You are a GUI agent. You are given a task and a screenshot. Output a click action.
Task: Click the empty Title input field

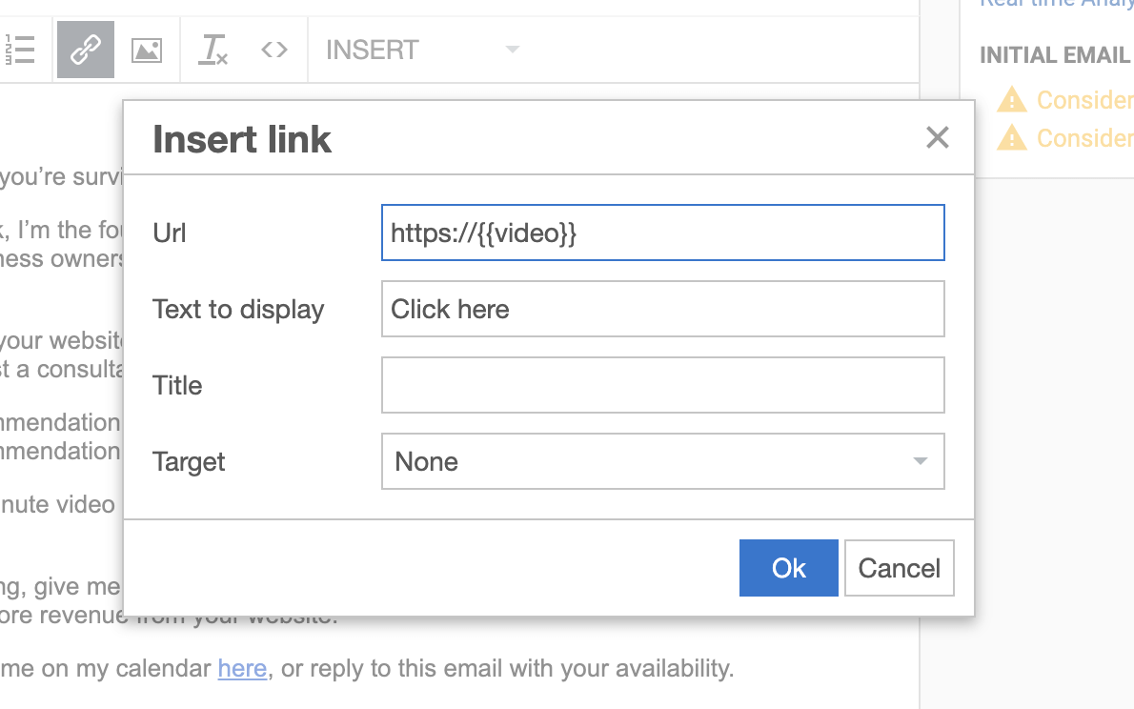[662, 385]
